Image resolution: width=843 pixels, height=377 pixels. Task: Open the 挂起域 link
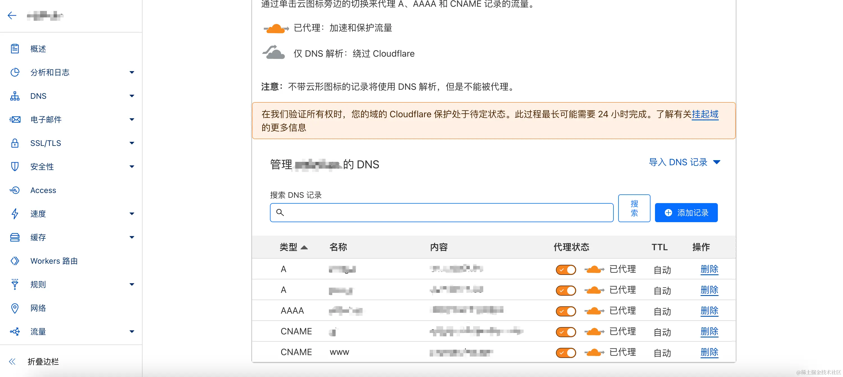705,114
